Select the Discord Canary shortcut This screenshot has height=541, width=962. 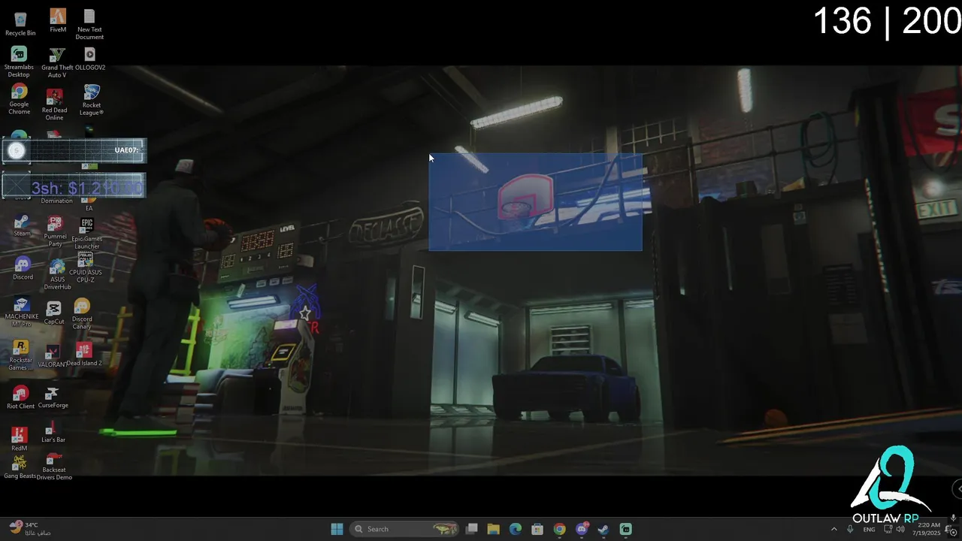click(82, 314)
